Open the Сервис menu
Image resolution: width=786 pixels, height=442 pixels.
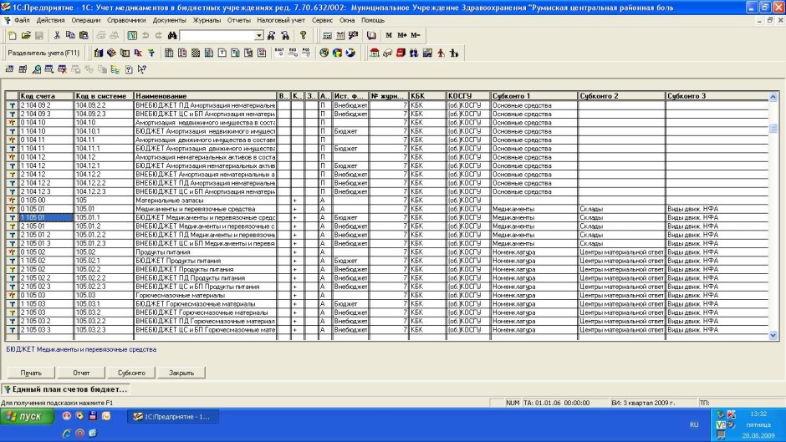coord(322,20)
